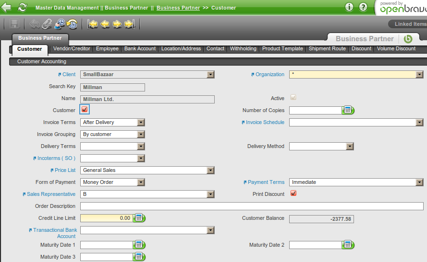Open the Form of Payment dropdown

point(141,182)
